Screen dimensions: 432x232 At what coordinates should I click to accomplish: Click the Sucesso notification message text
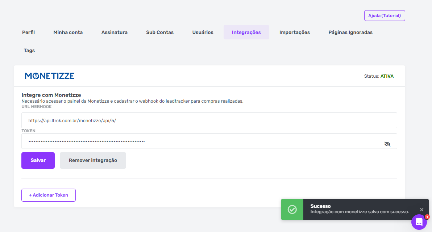click(x=360, y=212)
